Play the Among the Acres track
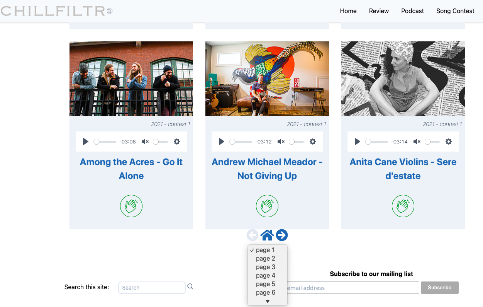 click(86, 142)
